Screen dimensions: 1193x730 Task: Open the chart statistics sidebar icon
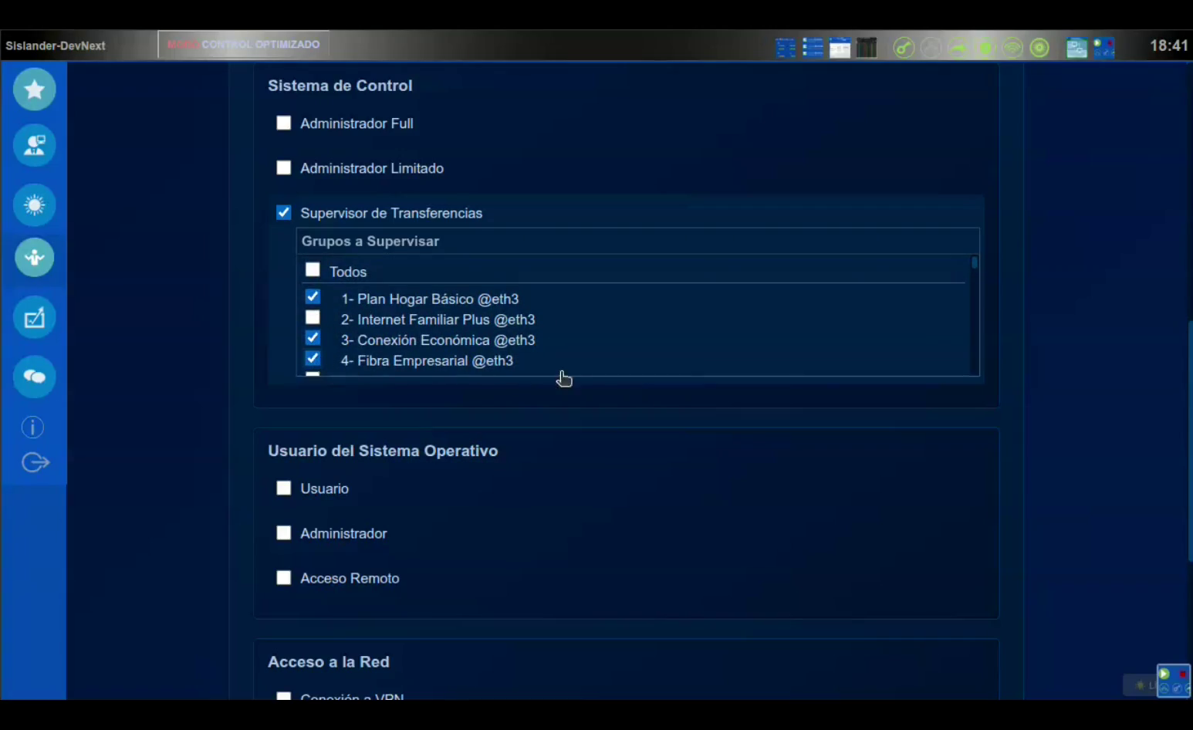coord(35,317)
